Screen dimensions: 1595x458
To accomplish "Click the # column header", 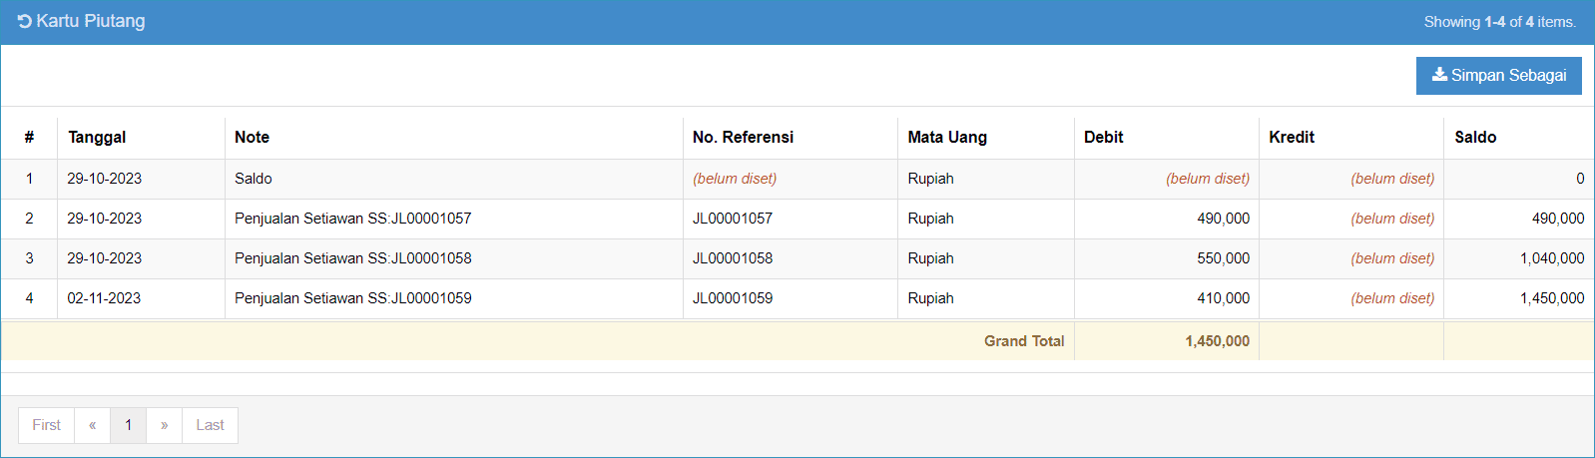I will [x=29, y=138].
